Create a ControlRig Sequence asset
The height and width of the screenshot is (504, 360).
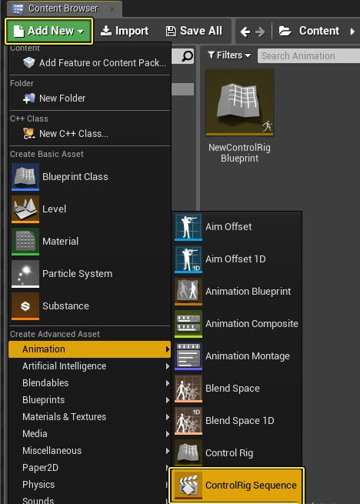(x=236, y=485)
